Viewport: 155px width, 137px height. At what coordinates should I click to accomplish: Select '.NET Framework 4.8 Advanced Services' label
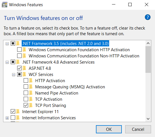[58, 62]
